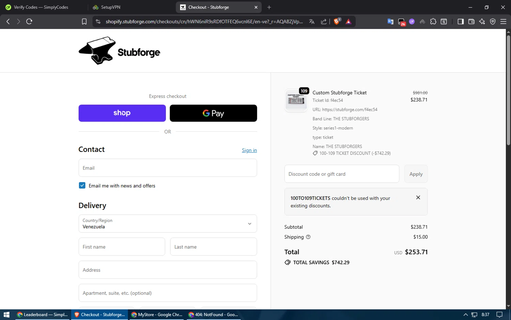Toggle the browser sidebar panel

click(461, 21)
